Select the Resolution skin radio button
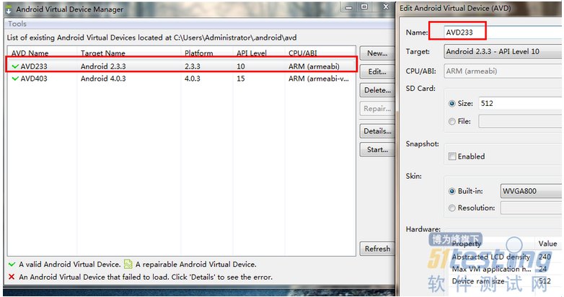This screenshot has width=564, height=297. [x=452, y=208]
